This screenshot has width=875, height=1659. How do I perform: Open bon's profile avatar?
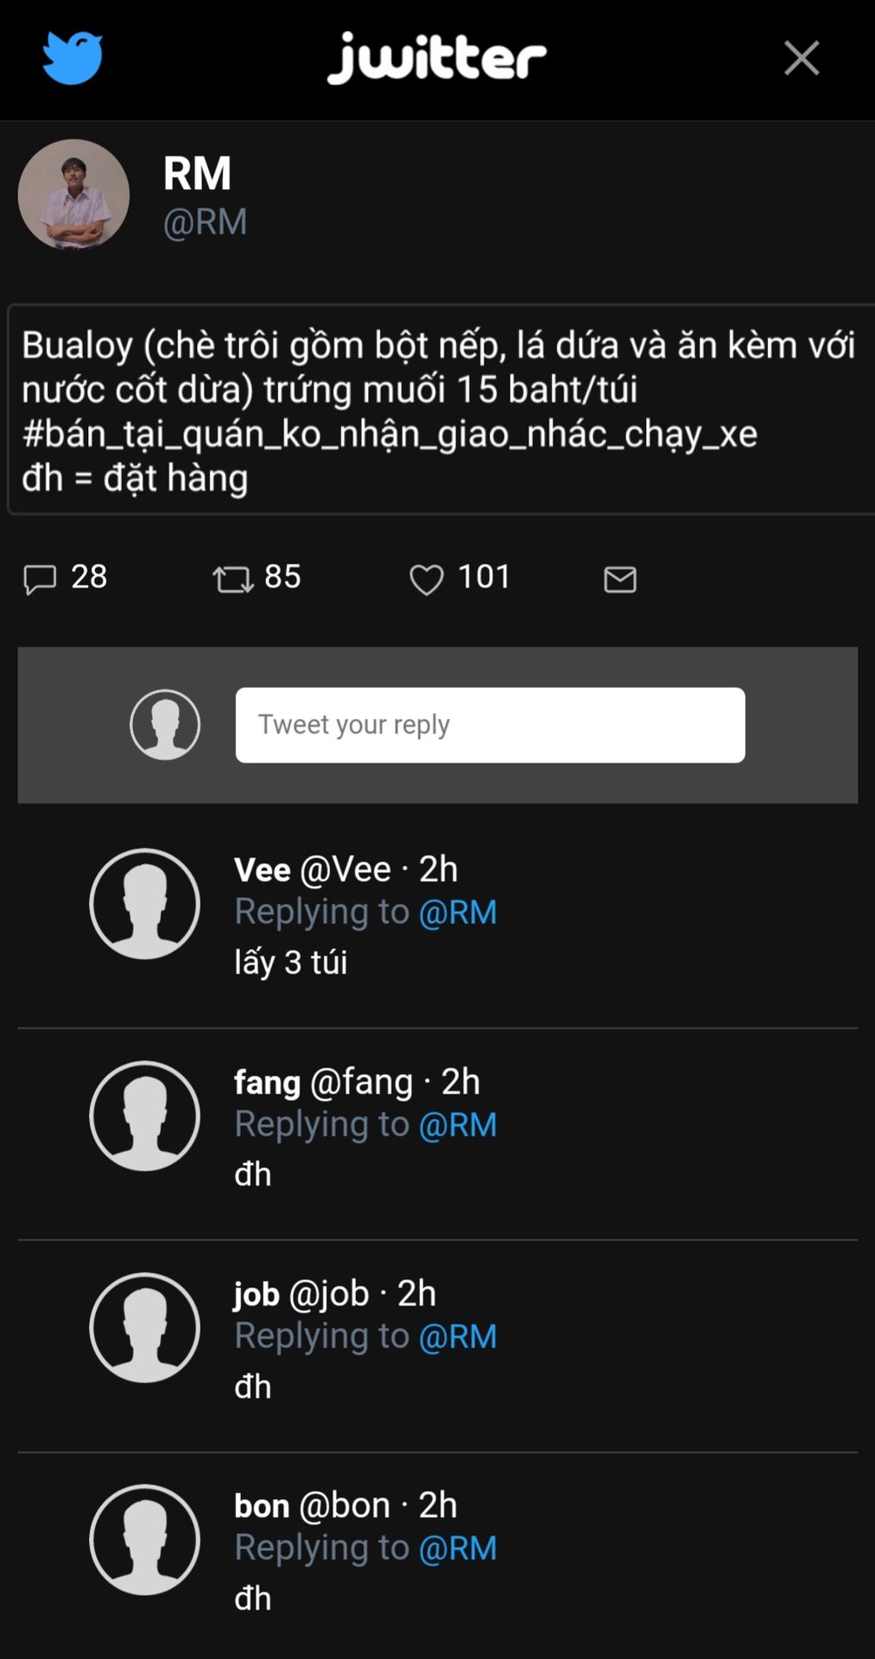(x=145, y=1540)
